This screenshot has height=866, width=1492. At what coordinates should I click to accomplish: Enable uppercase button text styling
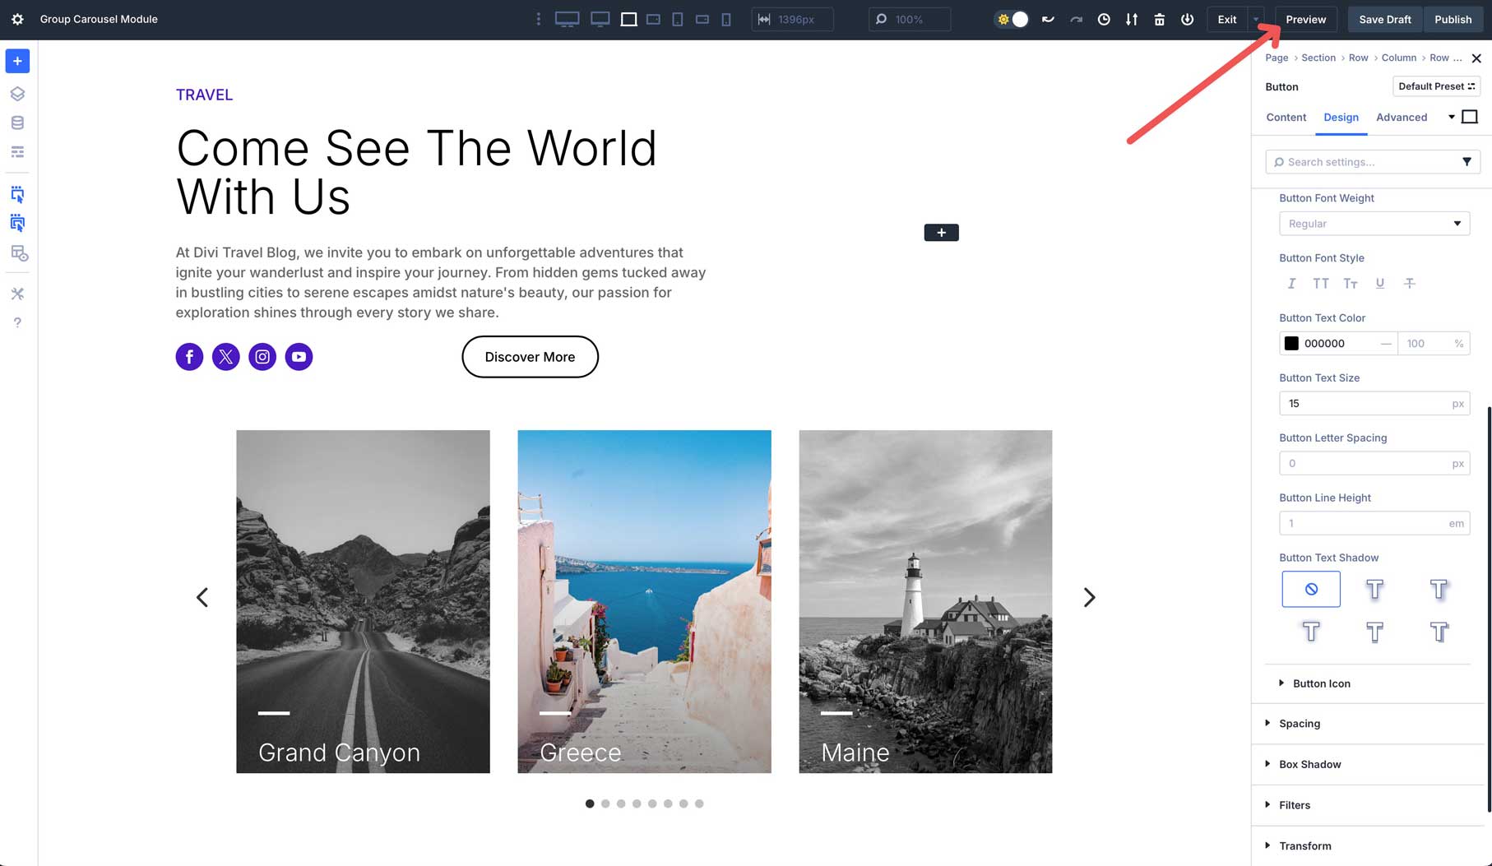[1321, 283]
